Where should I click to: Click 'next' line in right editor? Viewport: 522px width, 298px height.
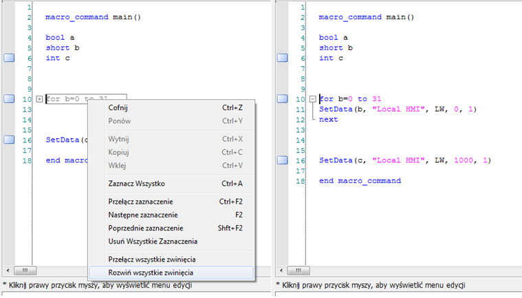(x=329, y=120)
